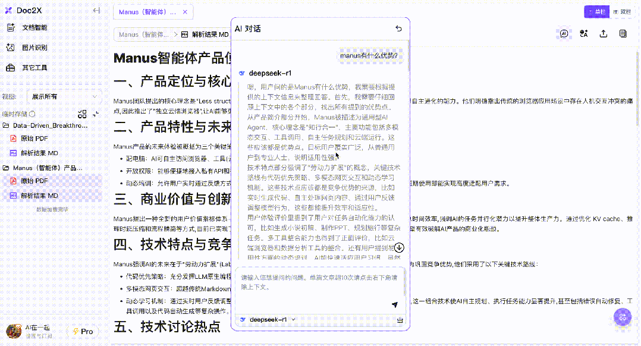
Task: Click the deepseek-r1 response header
Action: [270, 73]
